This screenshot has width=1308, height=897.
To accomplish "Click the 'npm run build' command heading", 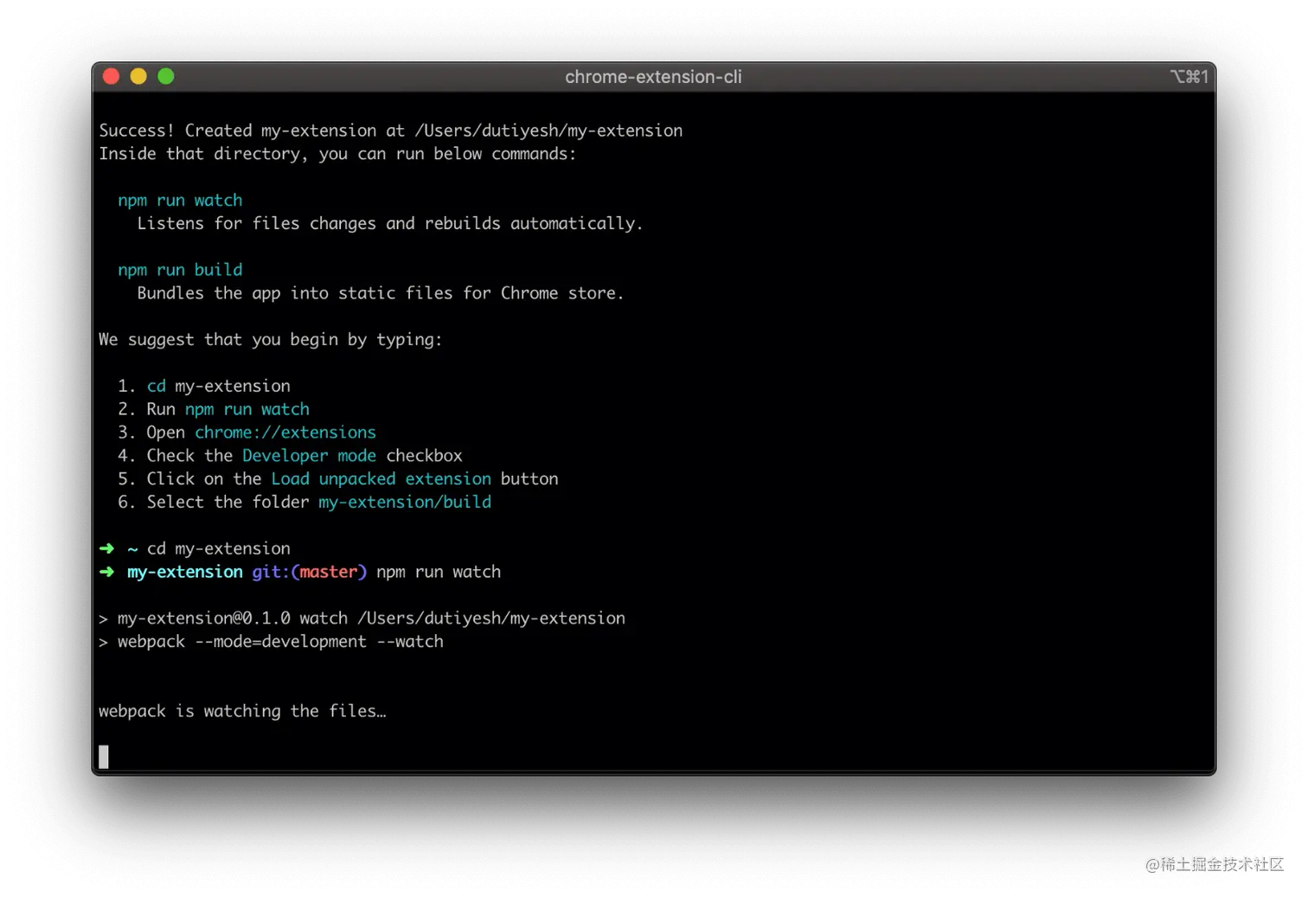I will pos(180,270).
